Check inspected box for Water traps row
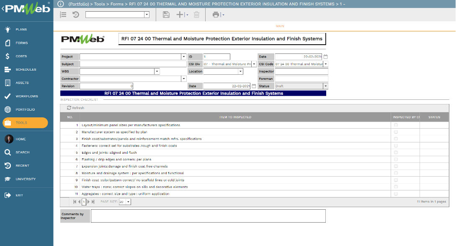 pos(396,187)
